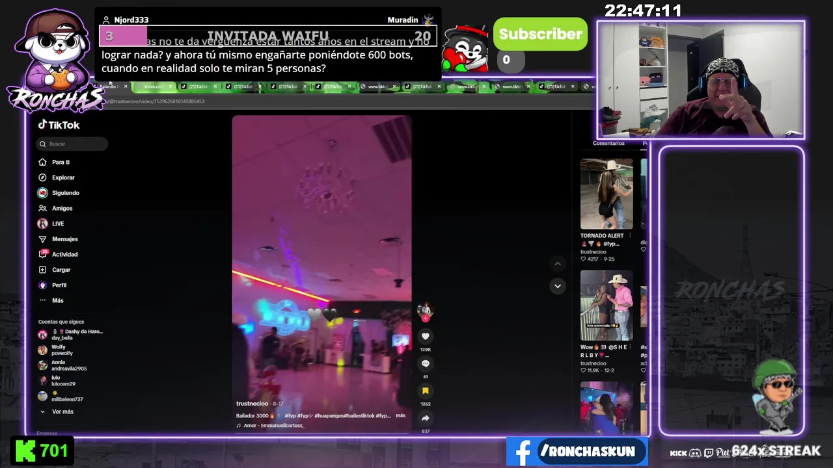The image size is (833, 468).
Task: Open options dots on TORNADO ALERT card
Action: (629, 235)
